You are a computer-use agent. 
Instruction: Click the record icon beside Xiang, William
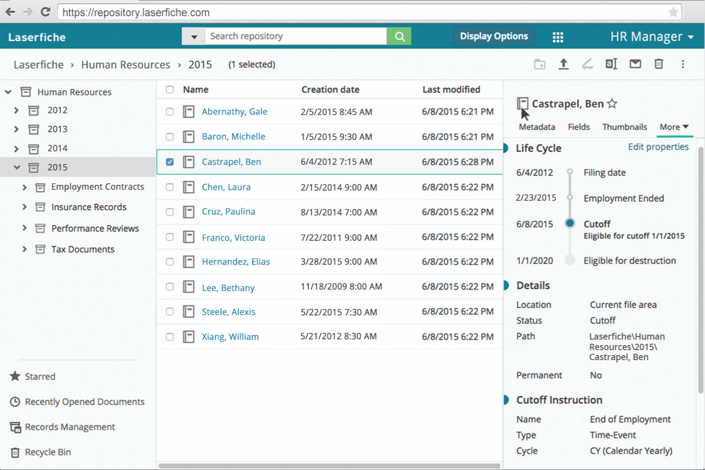tap(189, 337)
